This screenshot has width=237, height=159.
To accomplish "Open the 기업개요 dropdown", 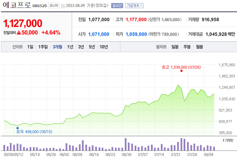I will point(134,5).
